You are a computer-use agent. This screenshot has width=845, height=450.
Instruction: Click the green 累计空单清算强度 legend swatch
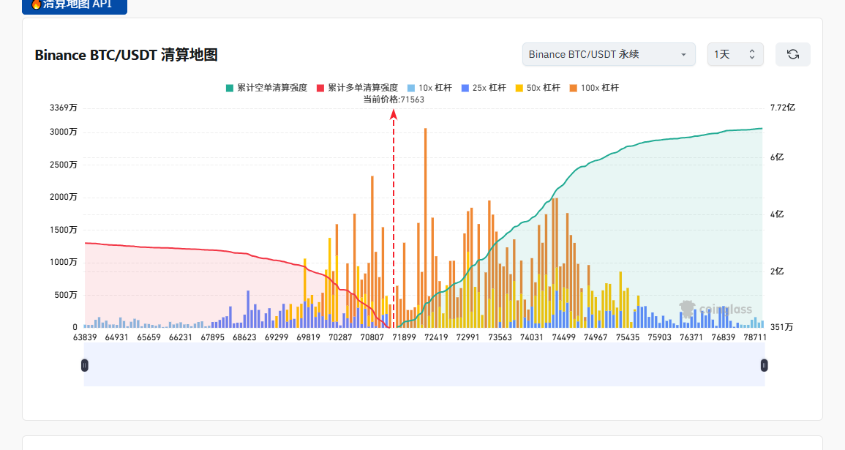pyautogui.click(x=230, y=88)
